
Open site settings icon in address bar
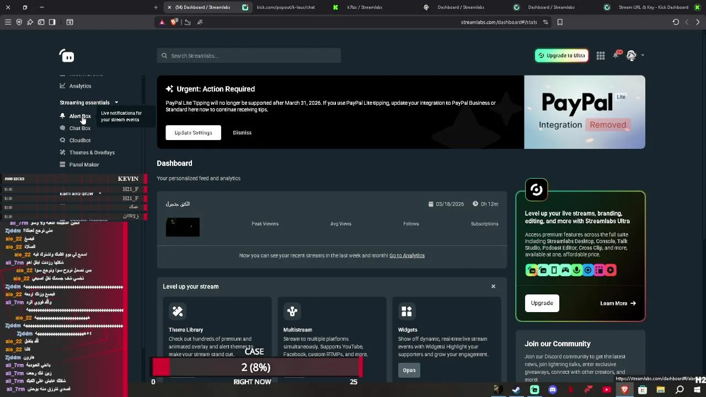pos(545,22)
